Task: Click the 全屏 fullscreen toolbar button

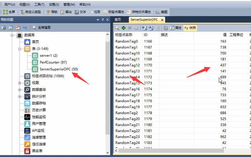Action: (x=9, y=12)
